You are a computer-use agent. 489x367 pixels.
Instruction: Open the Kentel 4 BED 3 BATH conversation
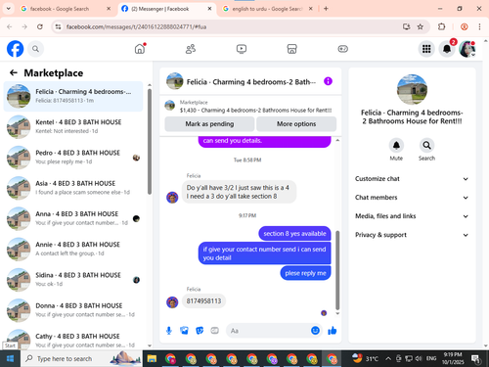click(x=73, y=126)
